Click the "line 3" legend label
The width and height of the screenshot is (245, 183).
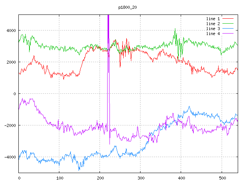tap(213, 29)
